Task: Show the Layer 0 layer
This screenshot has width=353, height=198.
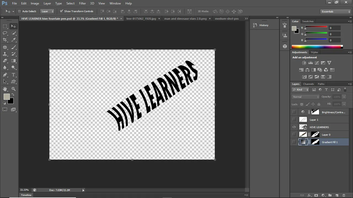Action: point(294,134)
